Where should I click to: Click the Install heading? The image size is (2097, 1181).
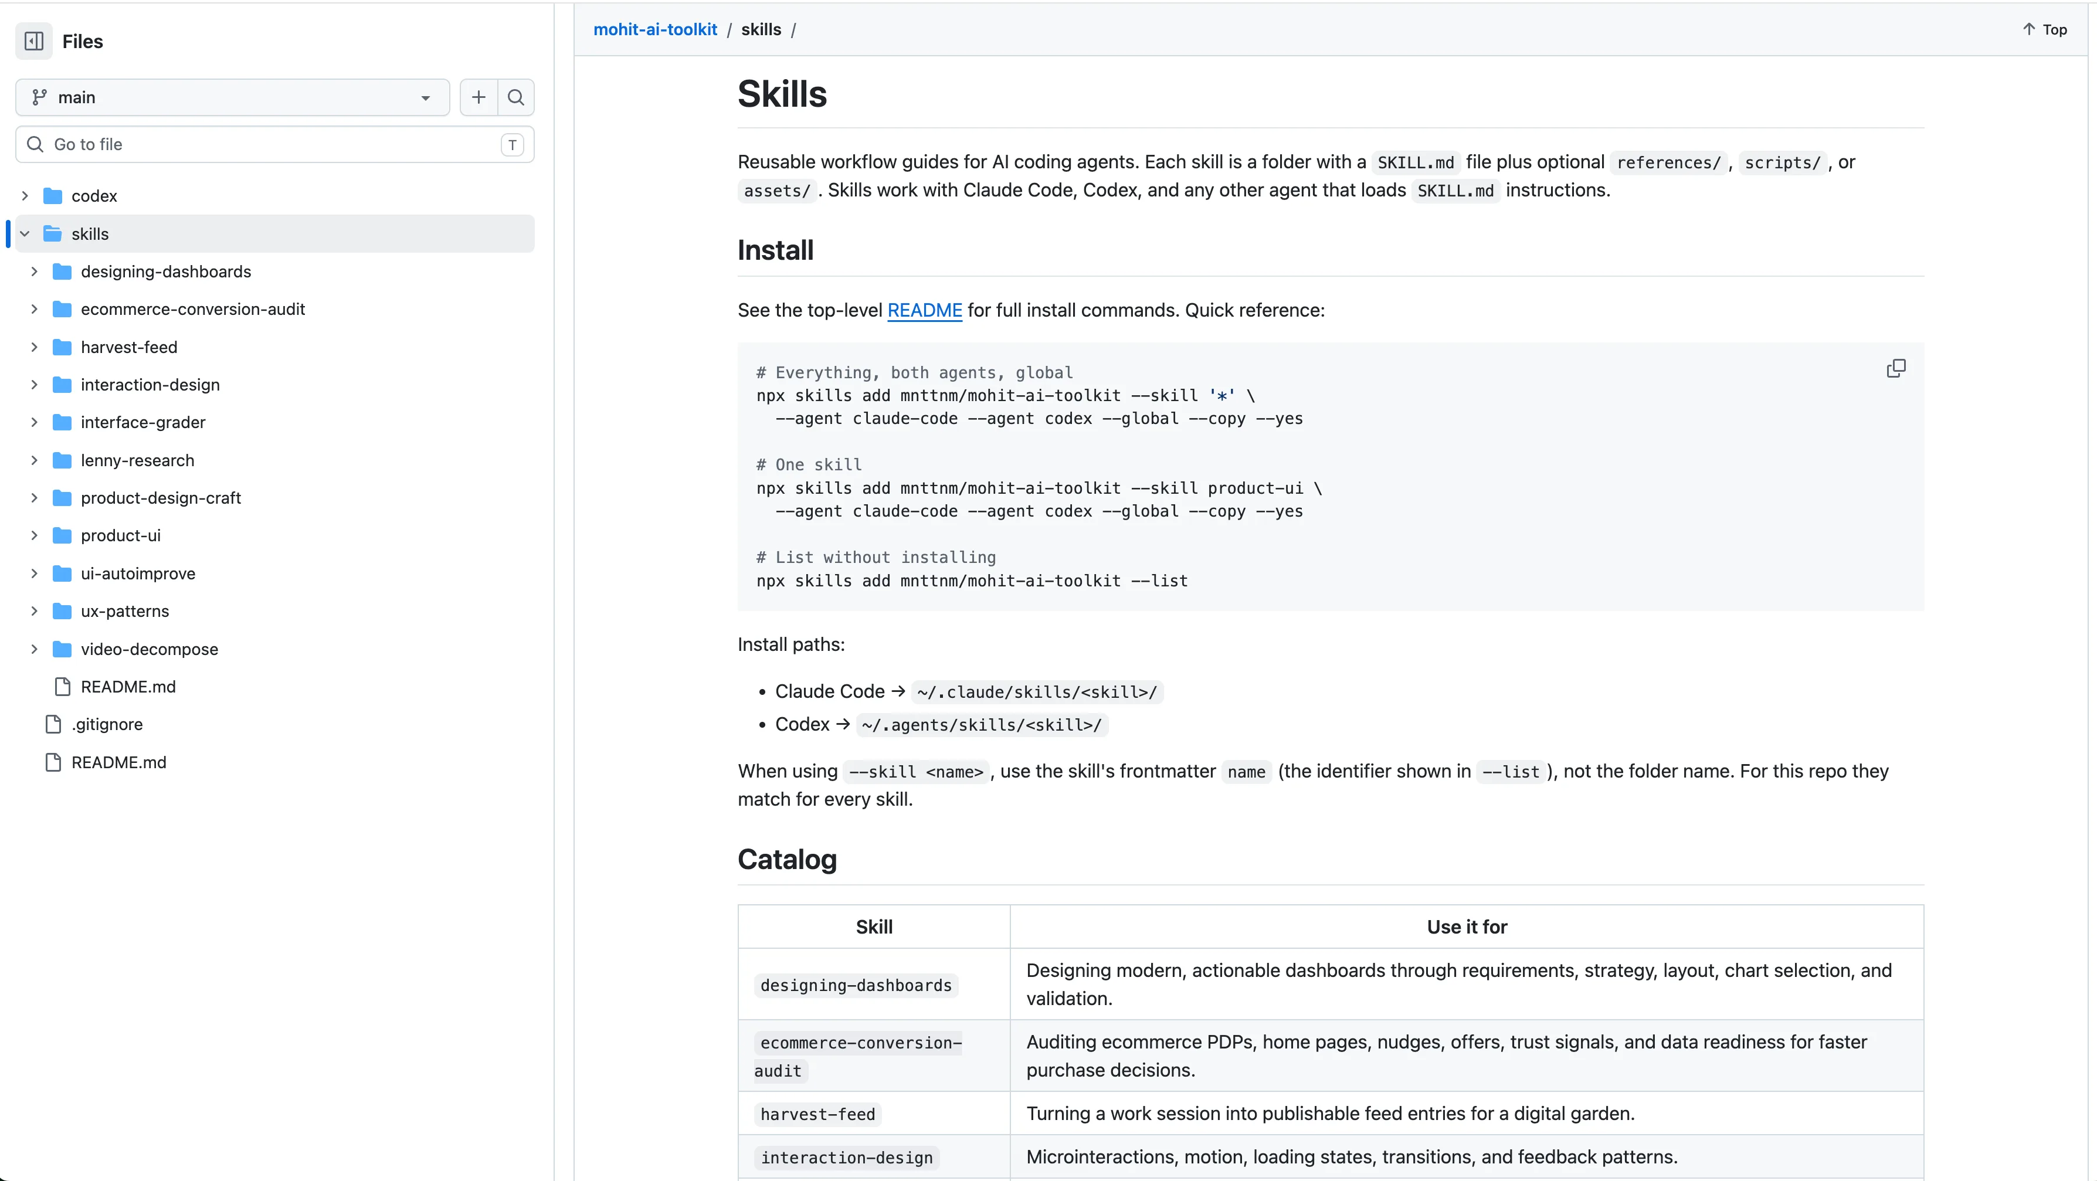point(775,250)
